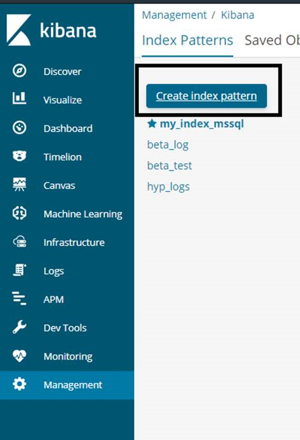Open the Monitoring heartbeat icon

point(19,356)
